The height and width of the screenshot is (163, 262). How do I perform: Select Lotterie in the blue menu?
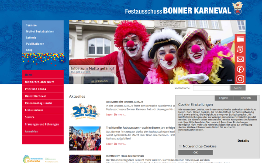point(31,37)
